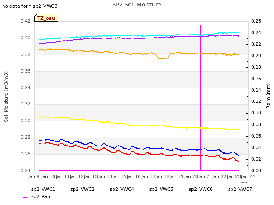
Task: Click the cyan sp2_VWC7 legend color marker
Action: tap(222, 190)
